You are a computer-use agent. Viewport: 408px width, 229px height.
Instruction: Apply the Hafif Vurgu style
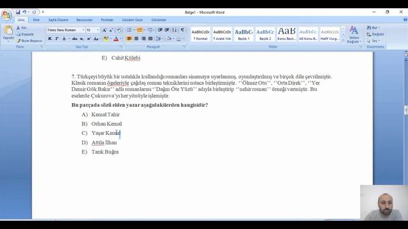point(330,34)
